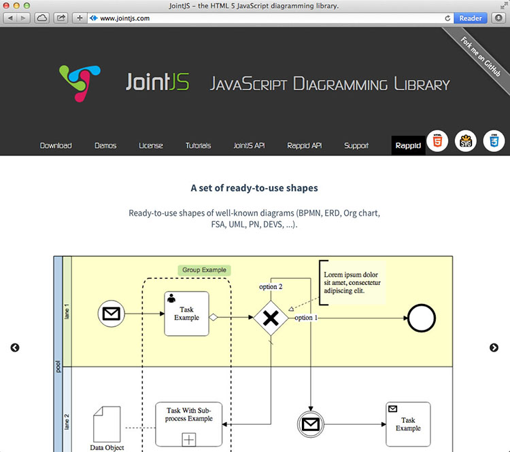Screen dimensions: 510x452
Task: Click the small diamond on task's outgoing flow
Action: point(214,317)
